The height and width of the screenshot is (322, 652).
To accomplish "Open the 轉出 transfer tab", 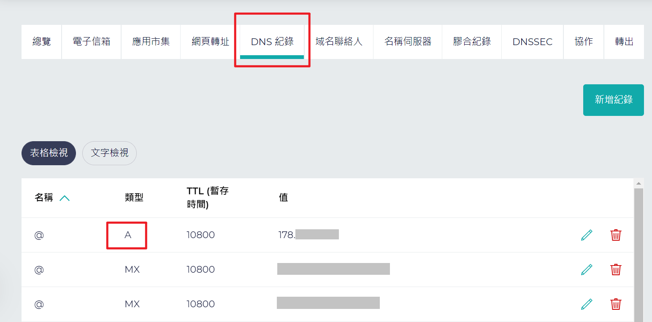I will [x=624, y=42].
